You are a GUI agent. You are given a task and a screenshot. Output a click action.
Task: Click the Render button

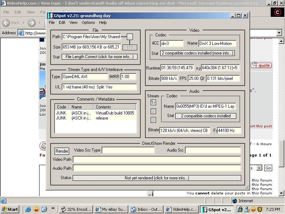tap(62, 151)
